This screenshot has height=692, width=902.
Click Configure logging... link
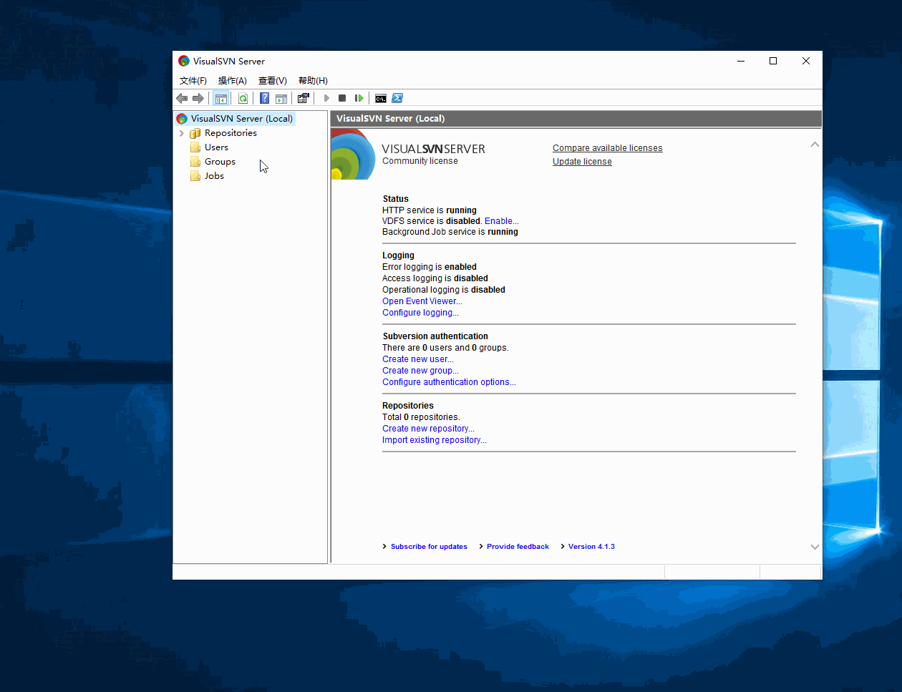[420, 313]
